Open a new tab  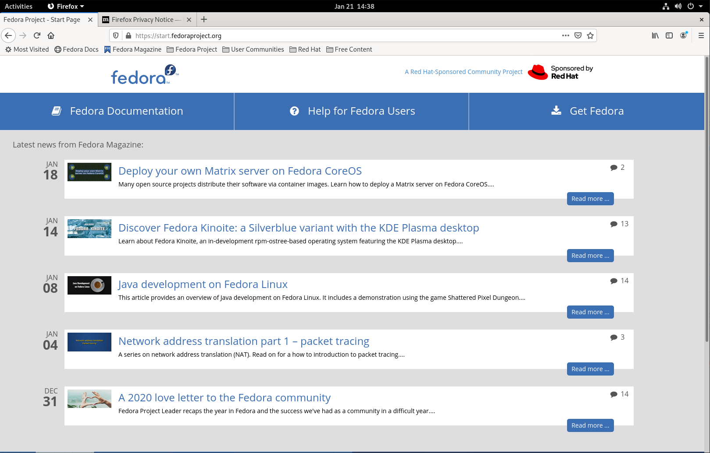(204, 19)
